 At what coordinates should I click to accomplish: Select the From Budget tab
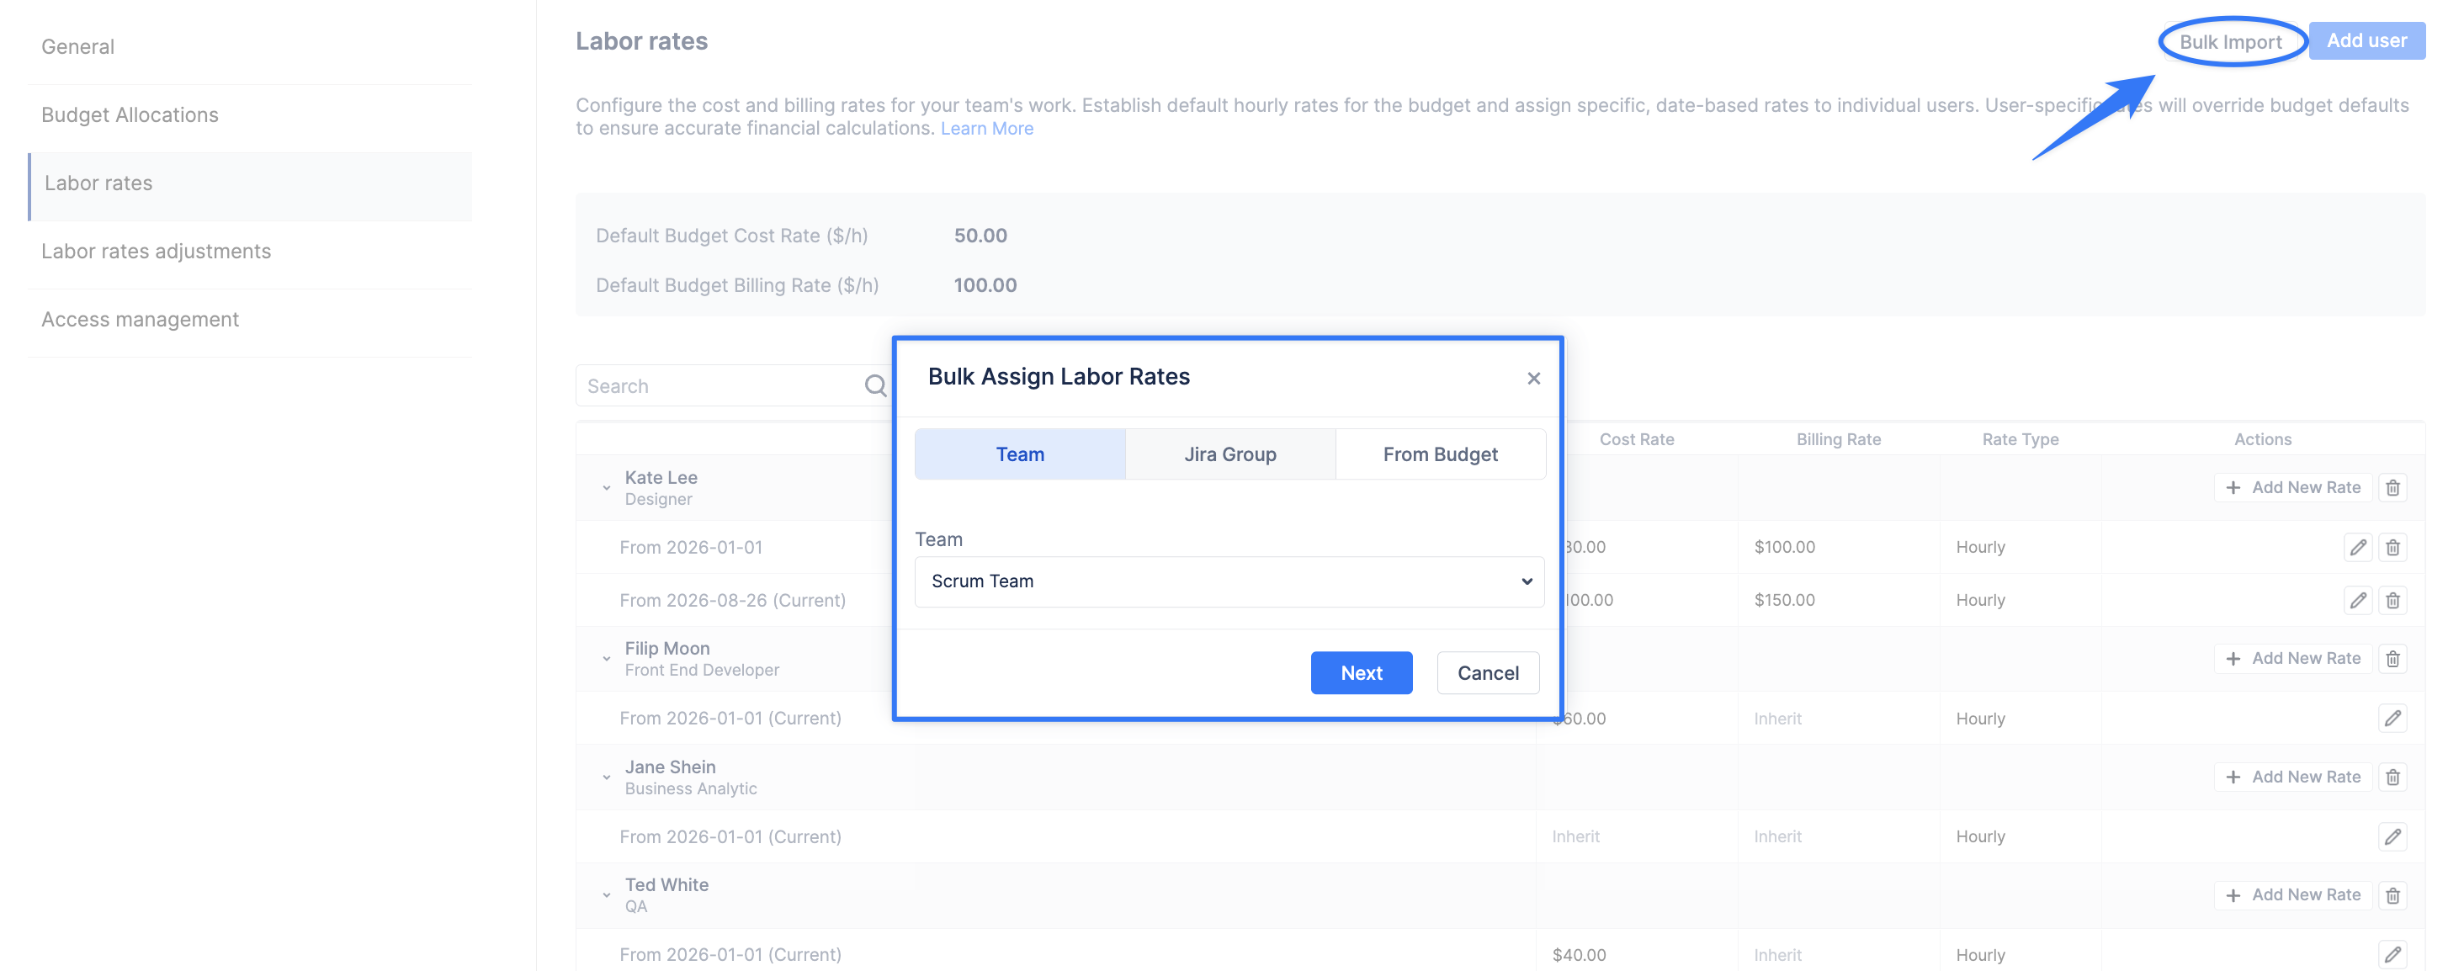[1440, 454]
